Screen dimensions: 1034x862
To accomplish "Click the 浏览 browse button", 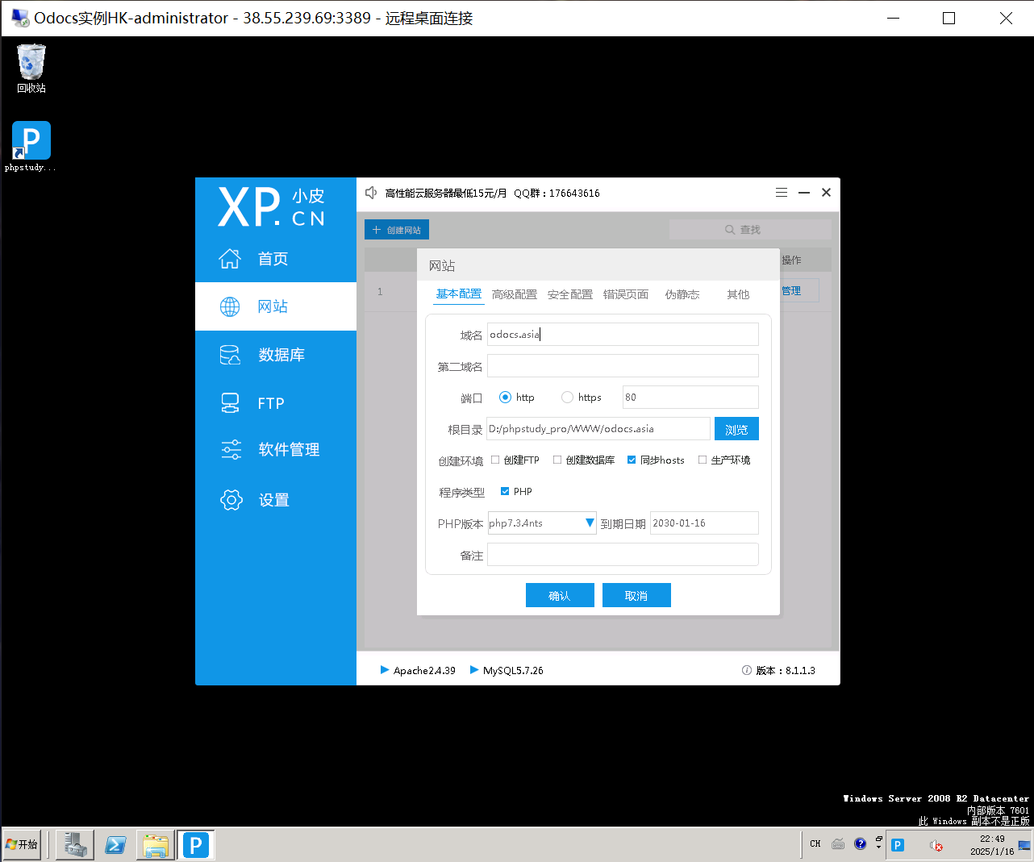I will pyautogui.click(x=736, y=429).
